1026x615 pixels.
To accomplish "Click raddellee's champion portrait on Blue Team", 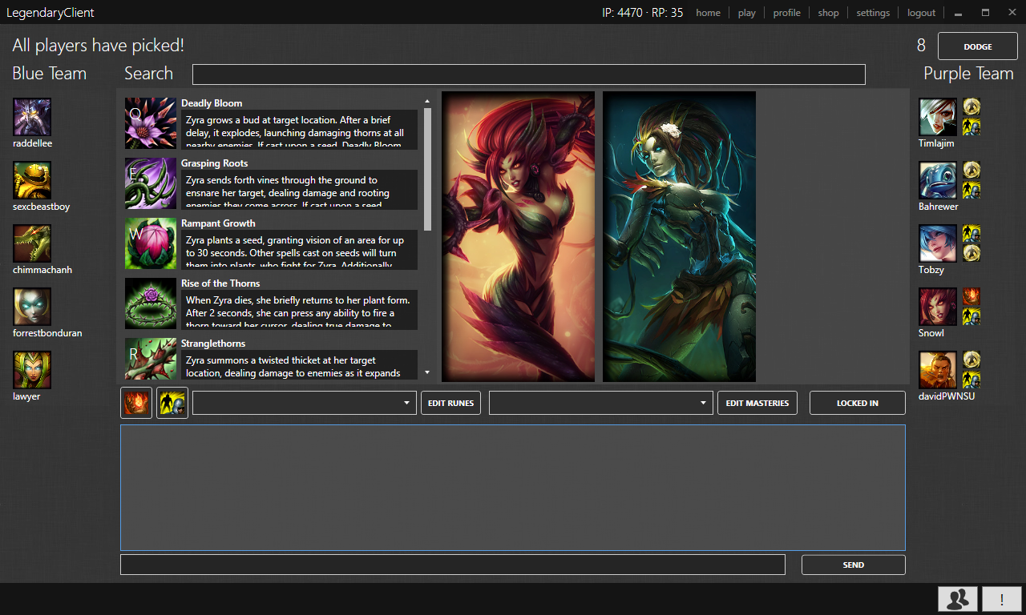I will (x=32, y=117).
